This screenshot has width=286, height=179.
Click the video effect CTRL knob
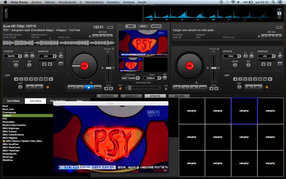164,78
